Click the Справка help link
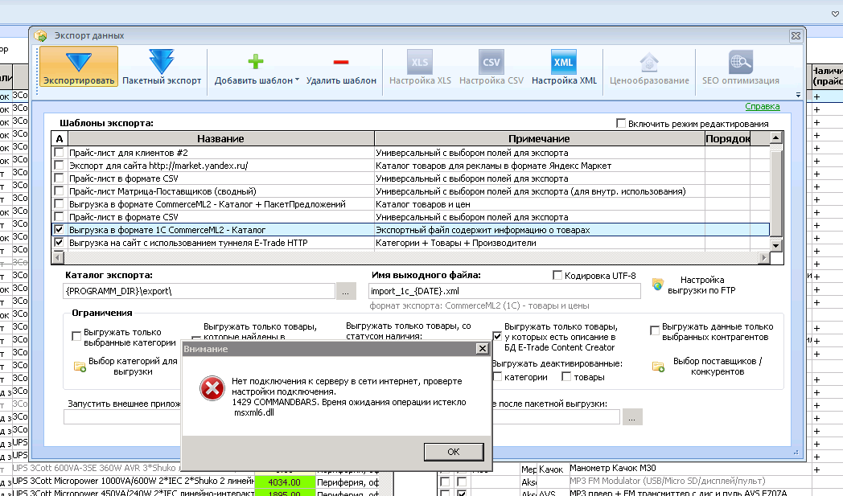This screenshot has height=496, width=843. point(763,106)
